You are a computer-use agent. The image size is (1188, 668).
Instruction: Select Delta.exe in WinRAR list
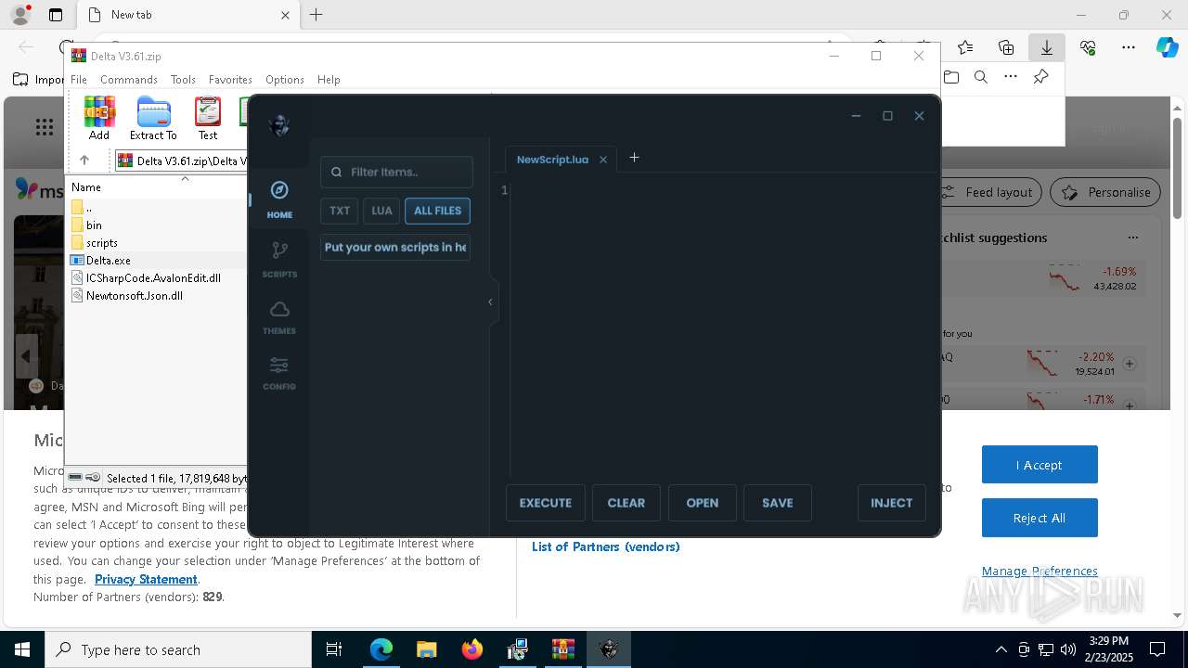tap(109, 261)
